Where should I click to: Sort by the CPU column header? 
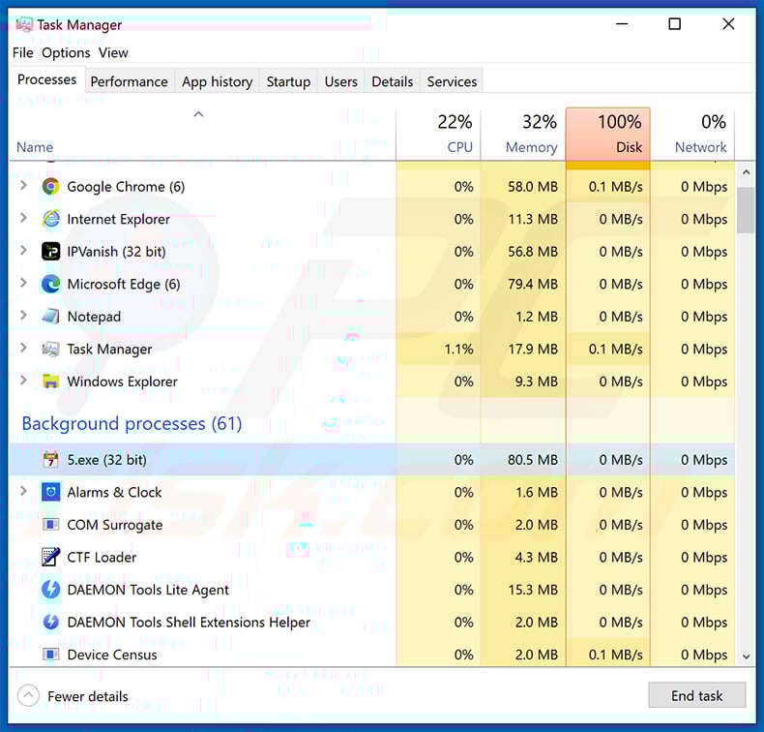[438, 135]
